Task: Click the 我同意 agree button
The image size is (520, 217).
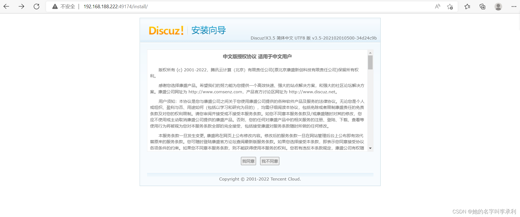Action: (248, 161)
